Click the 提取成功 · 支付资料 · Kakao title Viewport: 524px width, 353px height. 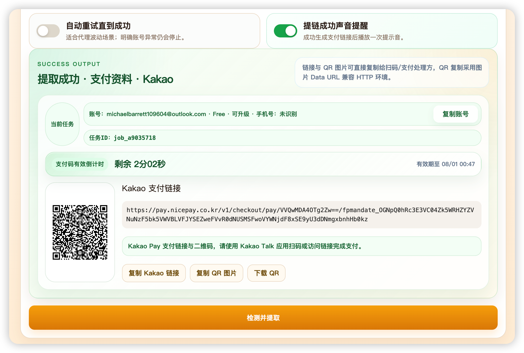click(105, 79)
